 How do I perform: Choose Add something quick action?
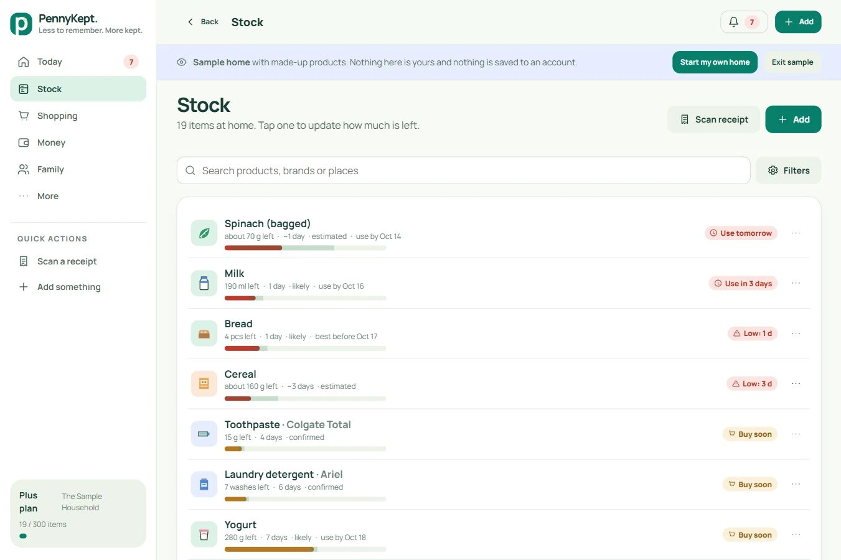coord(78,287)
